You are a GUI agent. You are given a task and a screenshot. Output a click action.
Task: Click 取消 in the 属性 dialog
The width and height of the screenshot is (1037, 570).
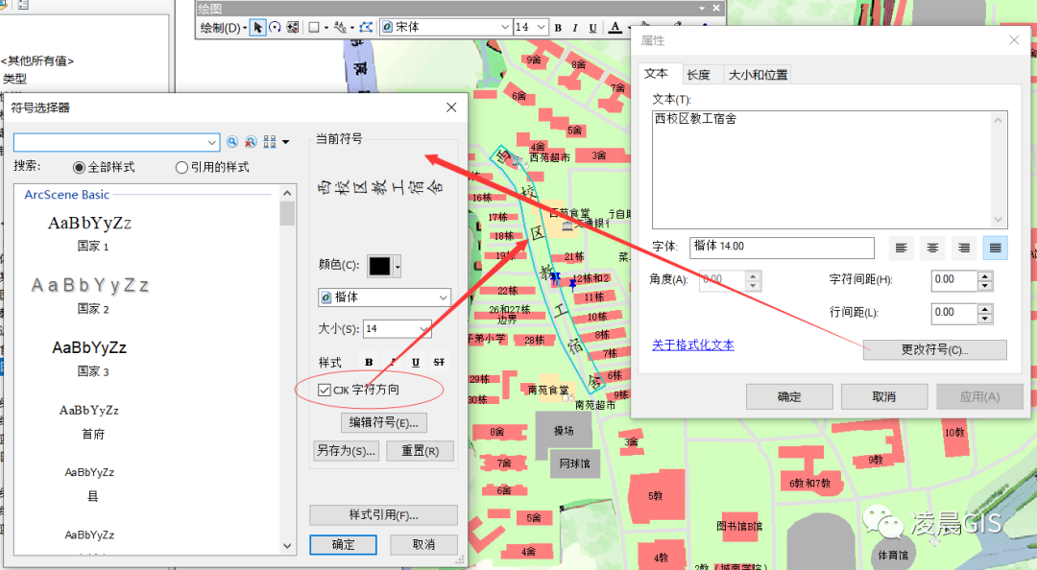tap(884, 396)
